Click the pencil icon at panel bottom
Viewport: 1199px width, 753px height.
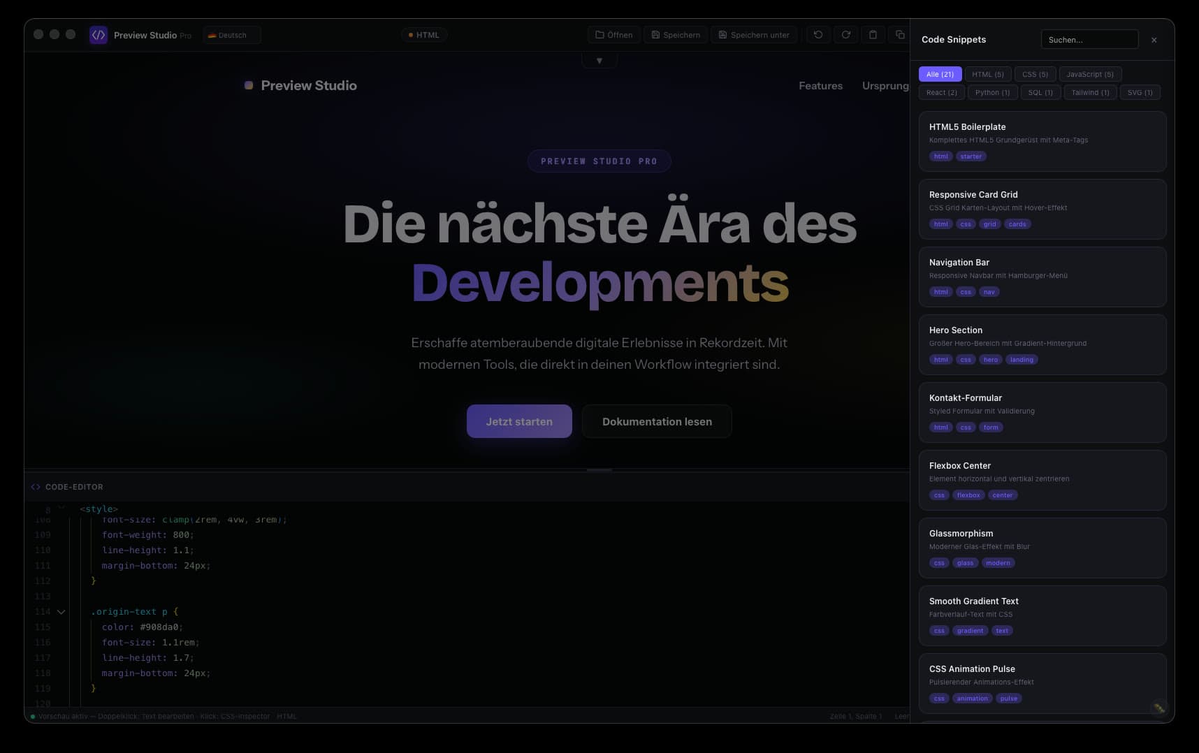pos(1159,708)
